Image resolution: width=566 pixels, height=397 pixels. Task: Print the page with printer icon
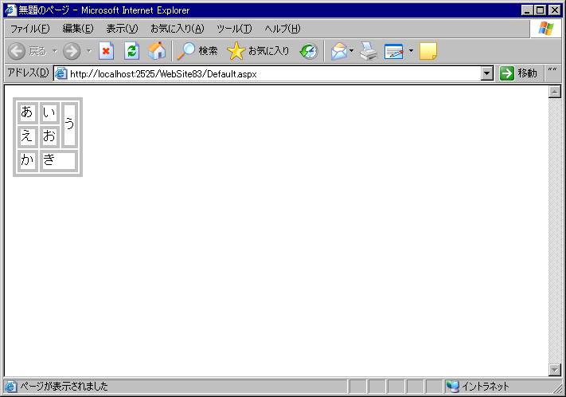(x=369, y=51)
